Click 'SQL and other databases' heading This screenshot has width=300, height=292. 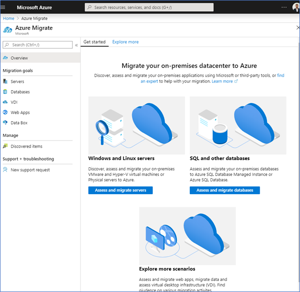219,158
